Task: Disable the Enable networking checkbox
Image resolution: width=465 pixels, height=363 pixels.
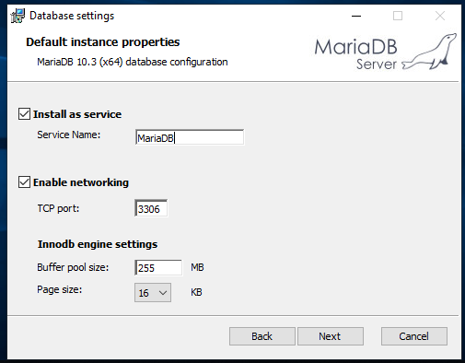Action: (24, 182)
